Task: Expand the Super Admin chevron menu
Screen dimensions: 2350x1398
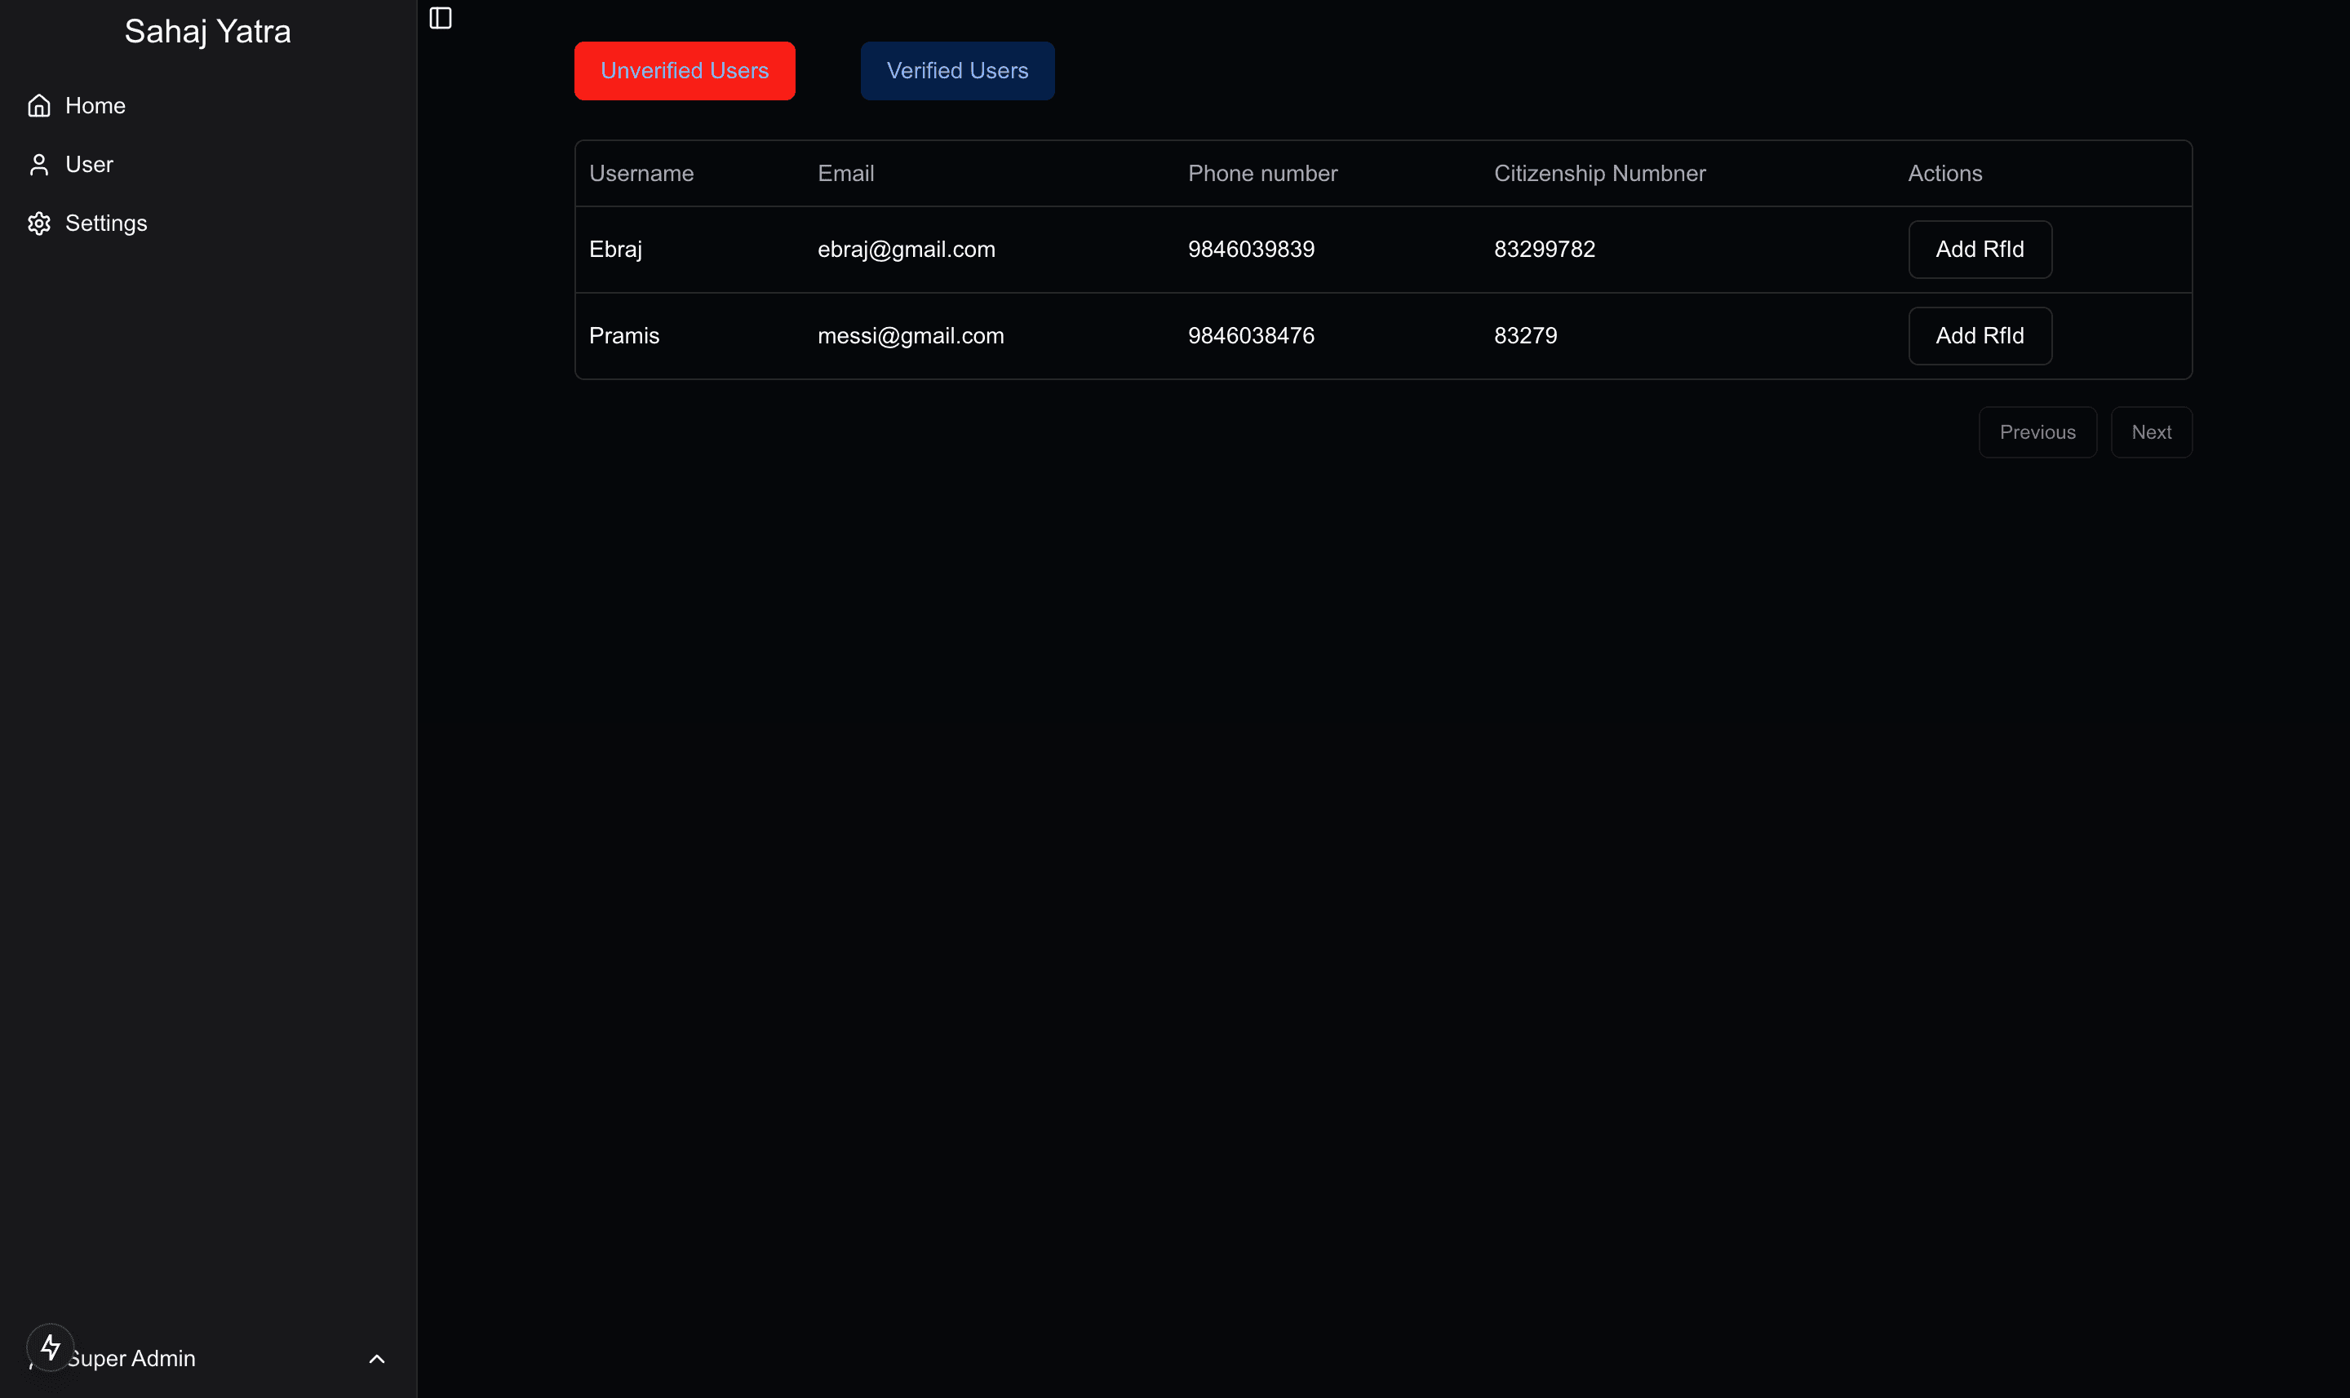Action: (x=377, y=1358)
